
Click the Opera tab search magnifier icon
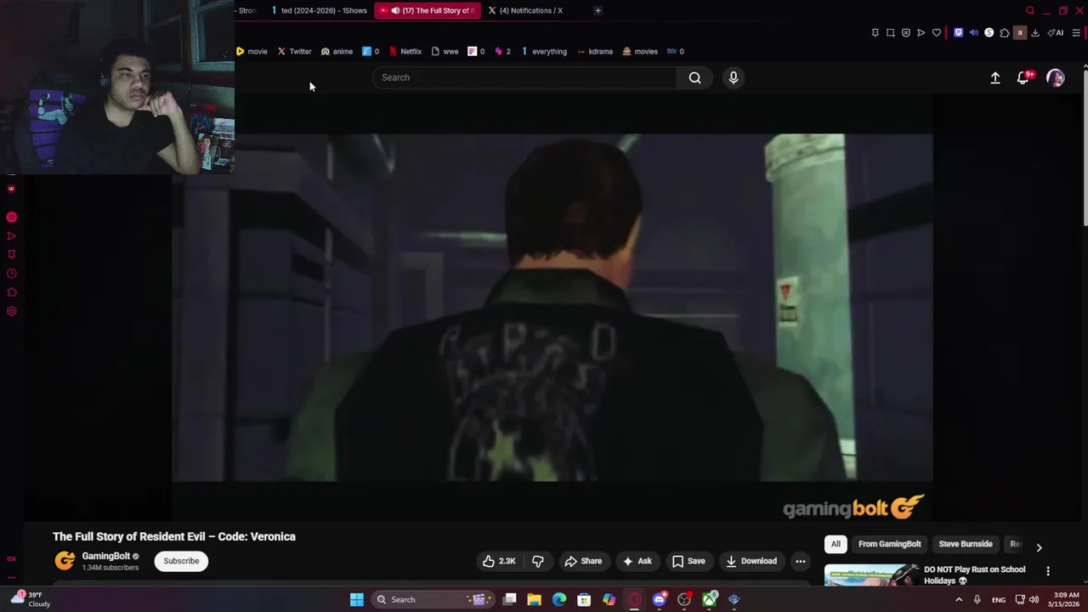pos(1030,10)
